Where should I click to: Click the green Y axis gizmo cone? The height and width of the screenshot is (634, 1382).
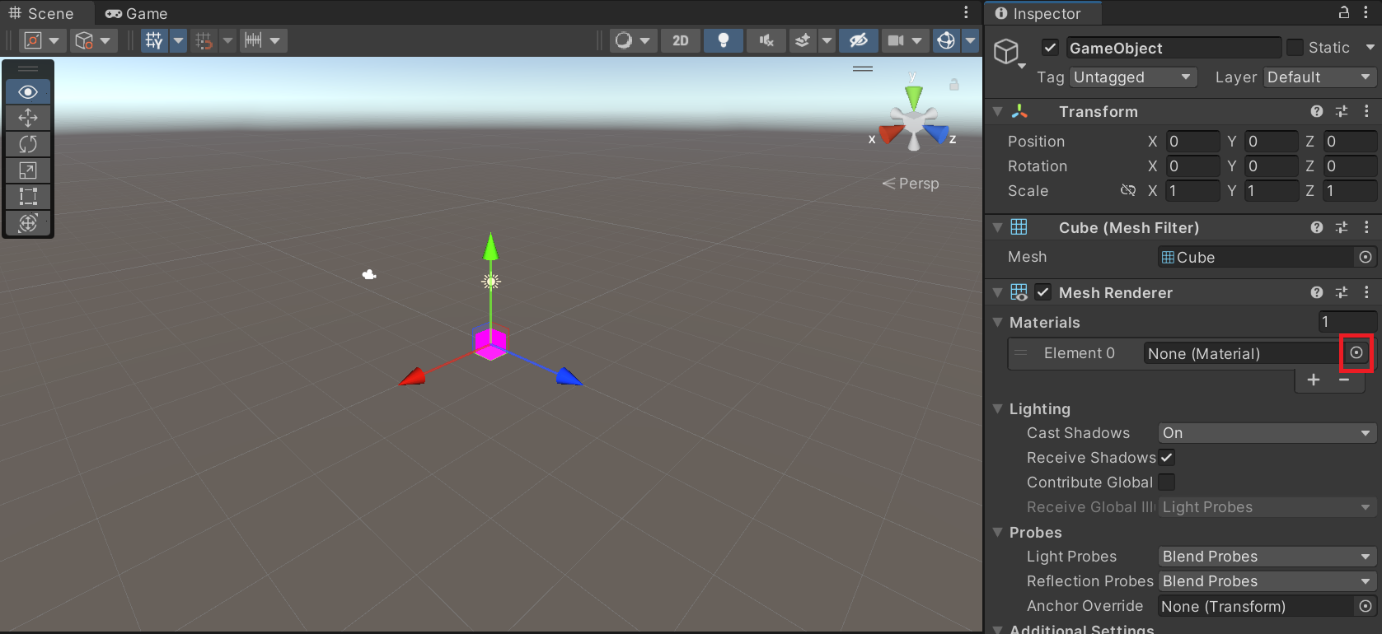pos(913,96)
